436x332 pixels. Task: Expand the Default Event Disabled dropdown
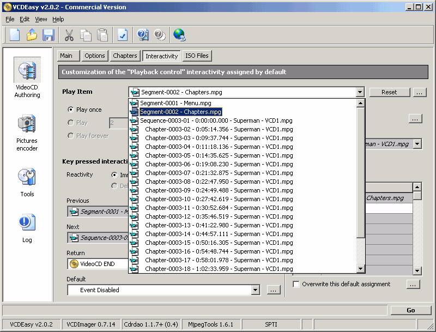pos(255,290)
